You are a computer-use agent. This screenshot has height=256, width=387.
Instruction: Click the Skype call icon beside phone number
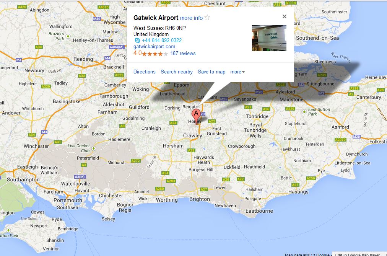137,40
